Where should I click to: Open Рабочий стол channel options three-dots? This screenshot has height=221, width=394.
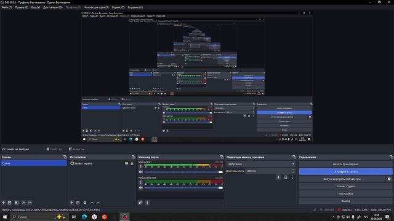[x=141, y=182]
